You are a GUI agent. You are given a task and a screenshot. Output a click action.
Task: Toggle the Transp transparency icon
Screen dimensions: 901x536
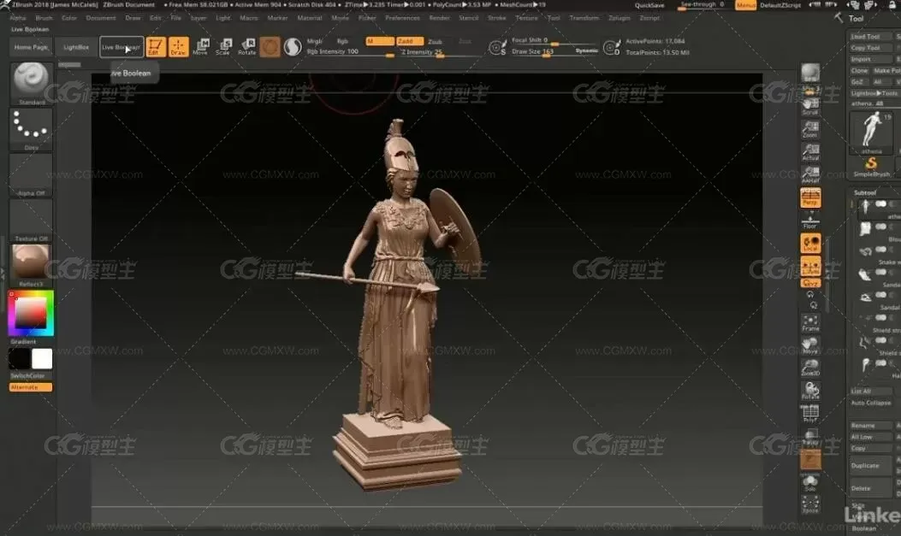coord(810,437)
